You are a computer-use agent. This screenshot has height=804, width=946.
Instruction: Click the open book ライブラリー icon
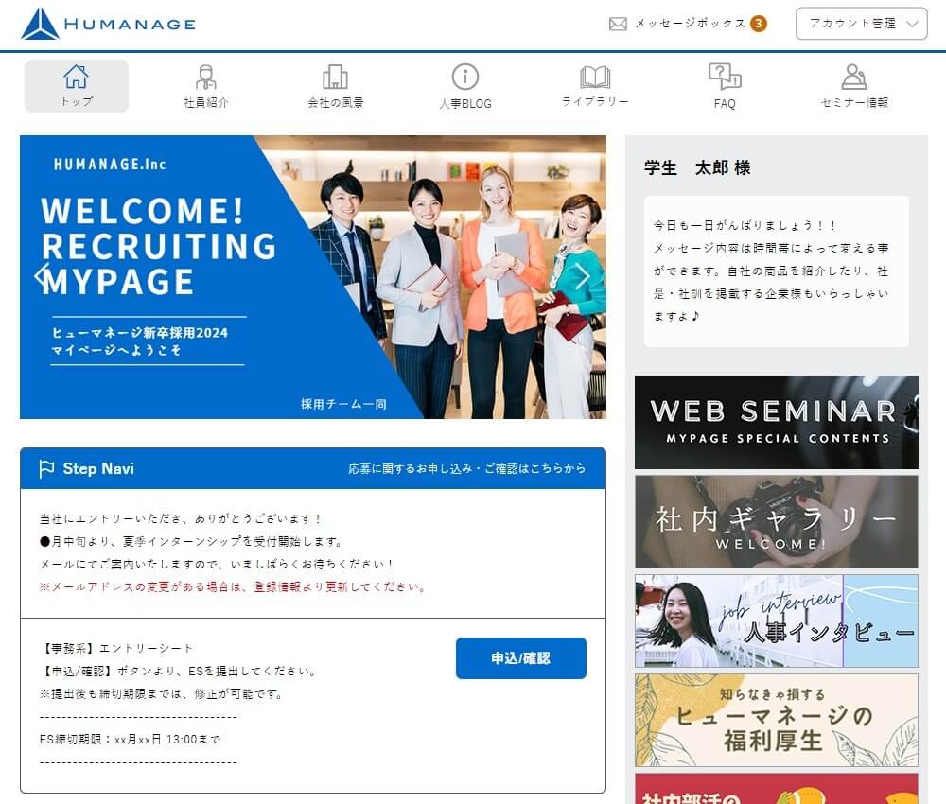click(x=595, y=77)
